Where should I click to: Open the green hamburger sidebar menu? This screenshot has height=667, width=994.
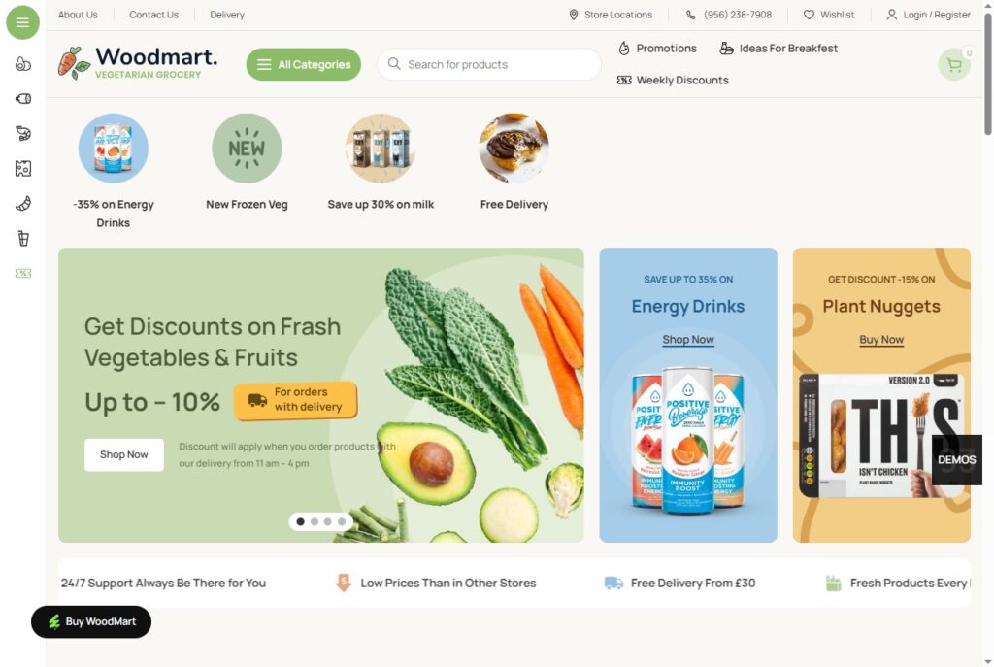(x=23, y=23)
